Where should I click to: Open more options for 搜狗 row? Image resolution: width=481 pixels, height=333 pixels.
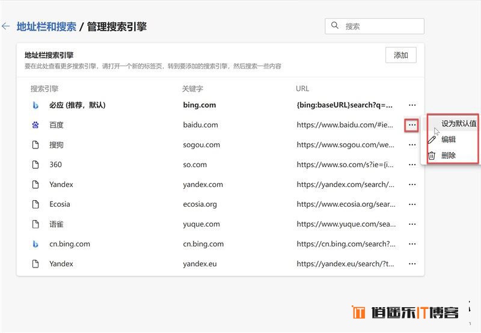tap(412, 145)
